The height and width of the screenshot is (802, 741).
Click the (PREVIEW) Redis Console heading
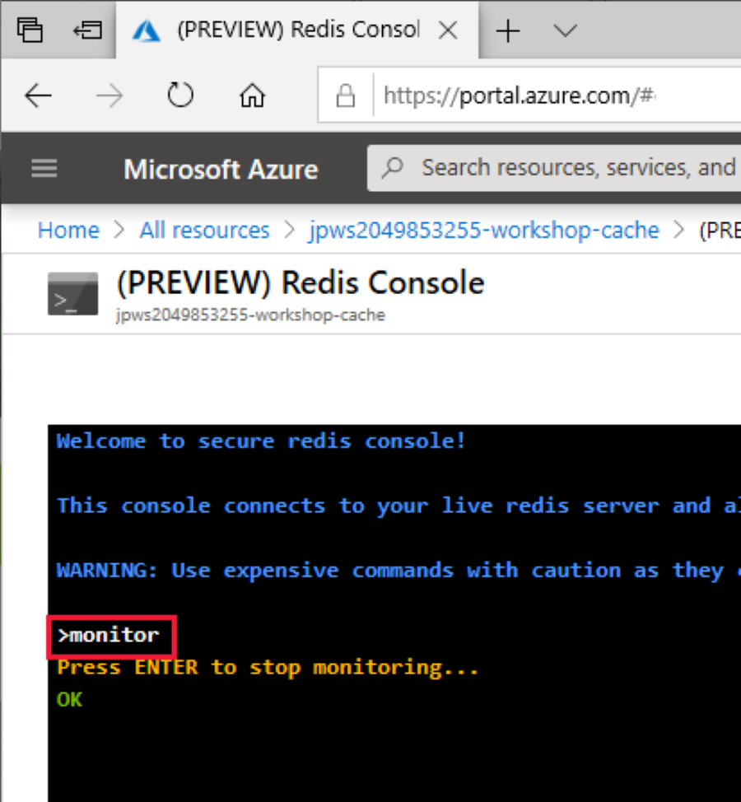pos(301,282)
